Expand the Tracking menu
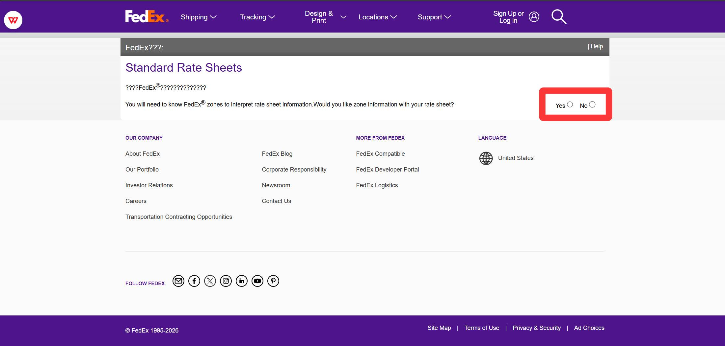This screenshot has width=725, height=346. coord(257,17)
